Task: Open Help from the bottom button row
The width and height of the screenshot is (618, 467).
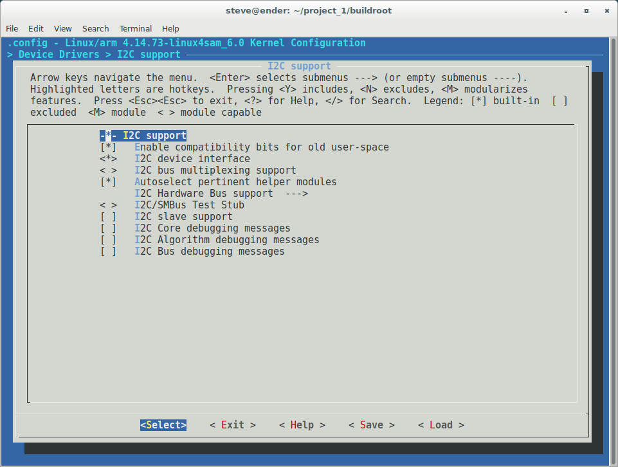Action: [302, 425]
